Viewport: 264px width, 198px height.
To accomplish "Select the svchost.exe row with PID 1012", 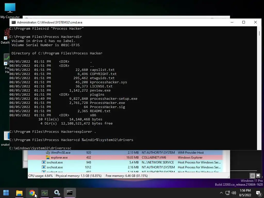I will [125, 167].
